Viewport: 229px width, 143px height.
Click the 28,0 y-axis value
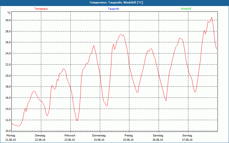pos(8,31)
